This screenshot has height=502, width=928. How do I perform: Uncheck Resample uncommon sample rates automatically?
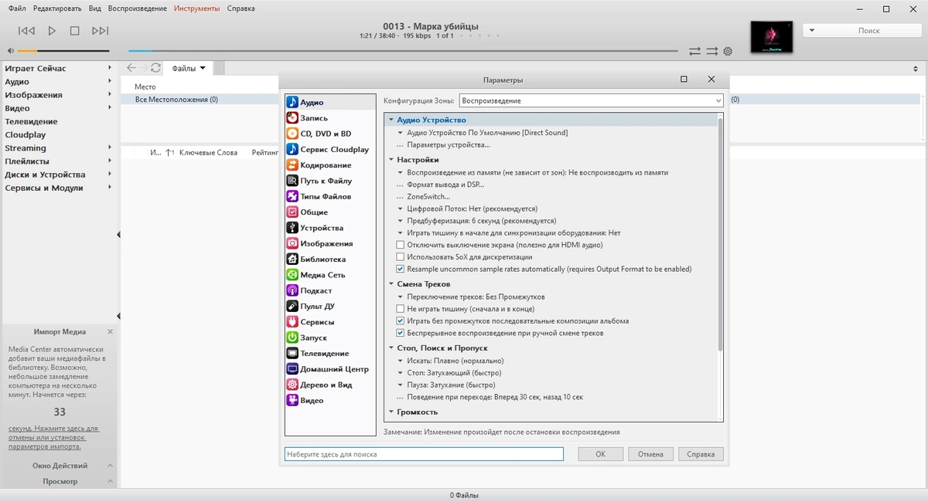coord(400,270)
